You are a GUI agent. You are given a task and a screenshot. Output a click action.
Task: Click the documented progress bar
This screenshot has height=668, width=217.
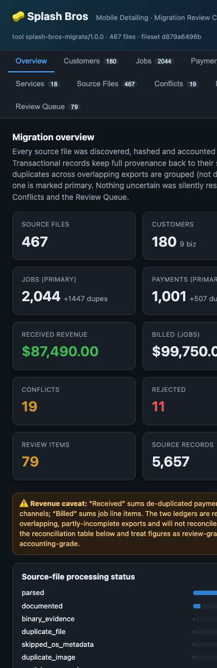tap(205, 606)
